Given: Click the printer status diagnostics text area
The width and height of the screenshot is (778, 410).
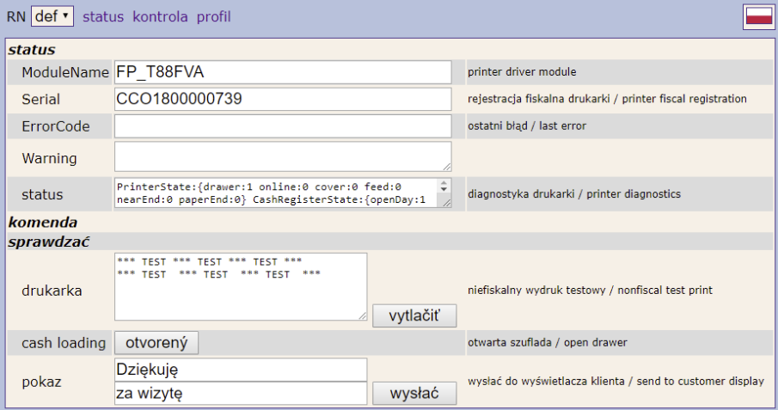Looking at the screenshot, I should click(x=275, y=193).
